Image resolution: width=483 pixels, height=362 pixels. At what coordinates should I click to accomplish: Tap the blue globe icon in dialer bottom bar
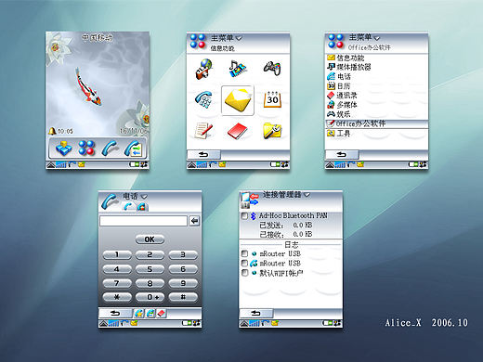(x=150, y=314)
